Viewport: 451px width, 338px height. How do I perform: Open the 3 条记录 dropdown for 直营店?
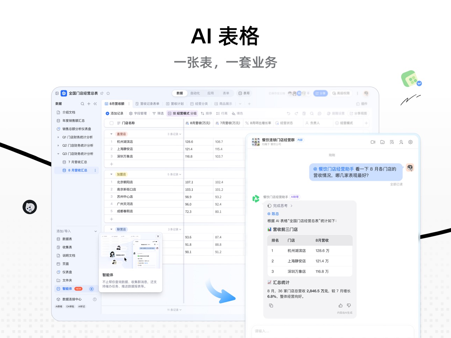click(x=174, y=134)
